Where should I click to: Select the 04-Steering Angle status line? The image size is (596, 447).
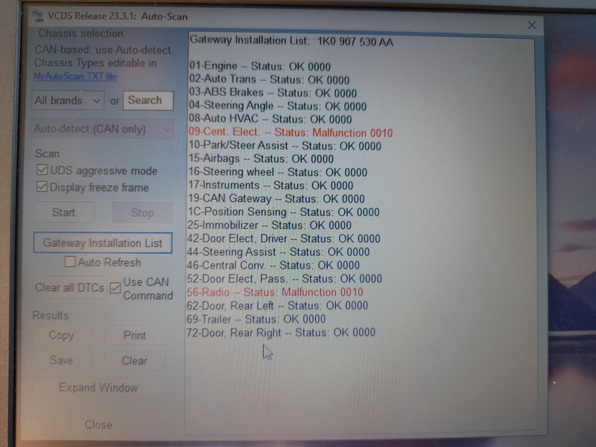coord(277,106)
